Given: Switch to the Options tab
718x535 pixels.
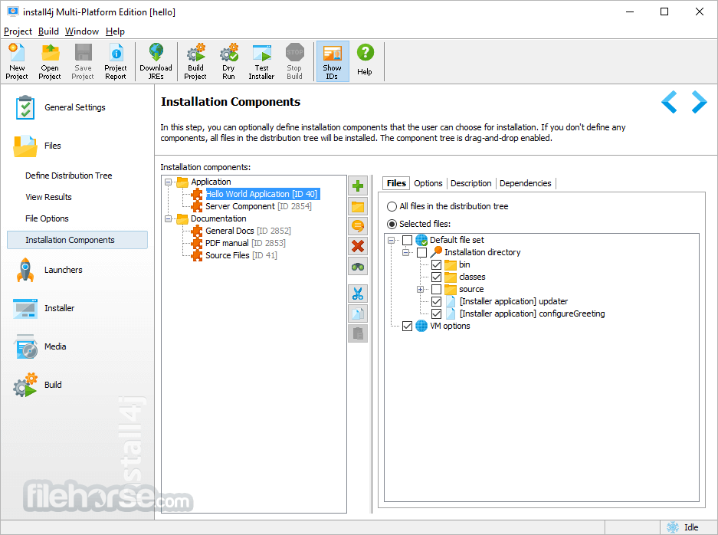Looking at the screenshot, I should 428,183.
